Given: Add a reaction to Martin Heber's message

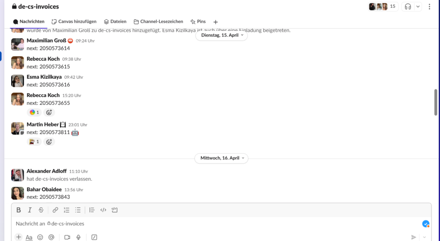Looking at the screenshot, I should pos(49,142).
